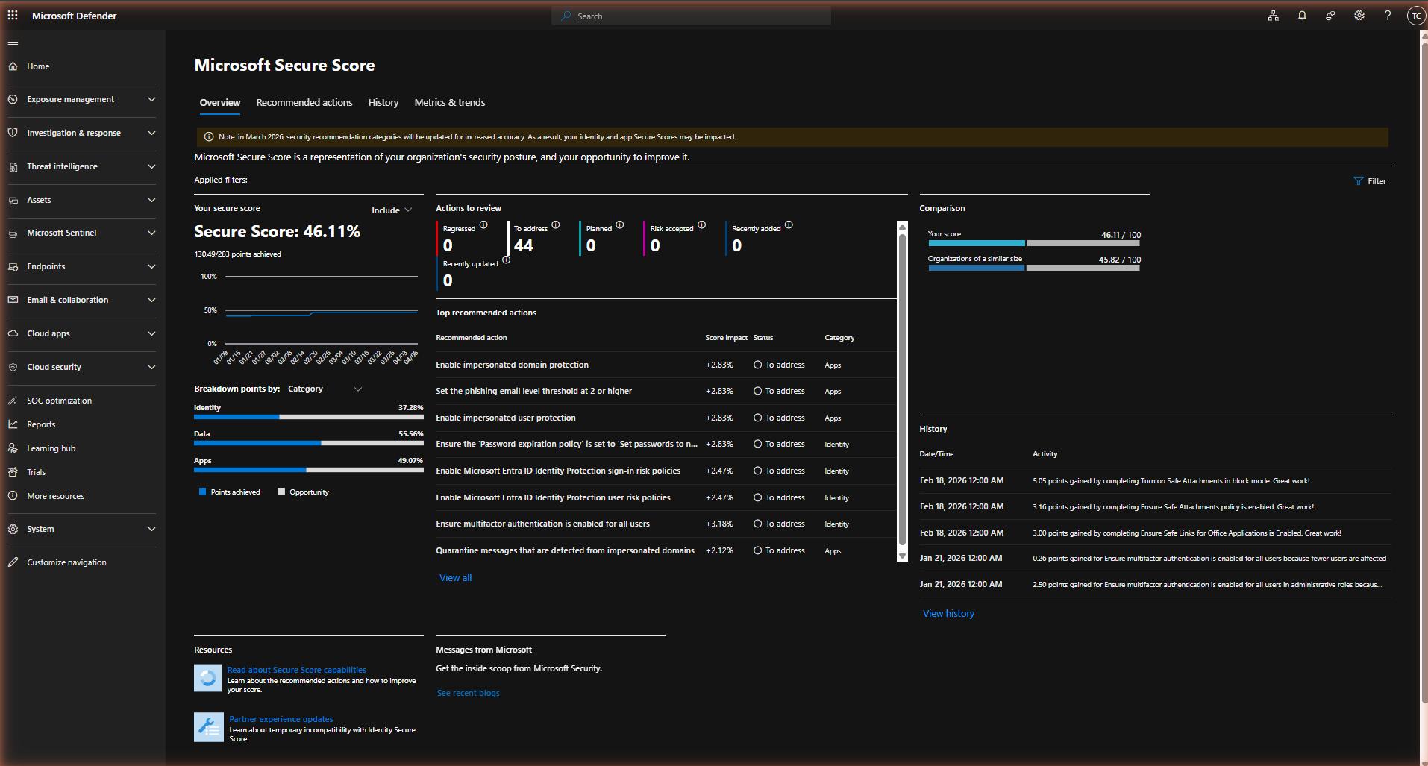Click the Cloud security sidebar icon
The width and height of the screenshot is (1428, 766).
coord(13,367)
